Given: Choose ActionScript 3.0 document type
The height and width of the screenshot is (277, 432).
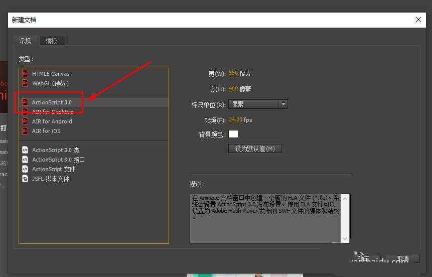Looking at the screenshot, I should tap(94, 102).
